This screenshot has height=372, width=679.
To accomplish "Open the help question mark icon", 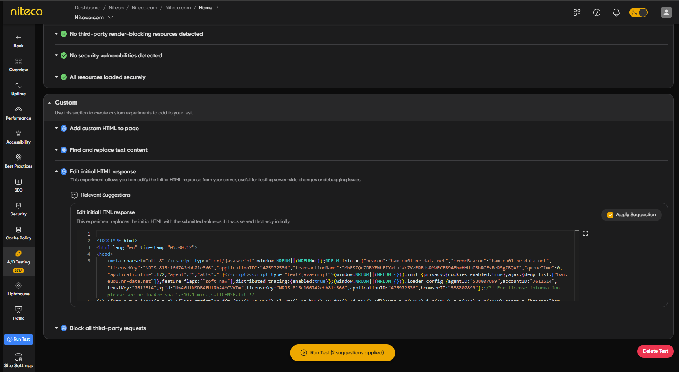I will 596,13.
